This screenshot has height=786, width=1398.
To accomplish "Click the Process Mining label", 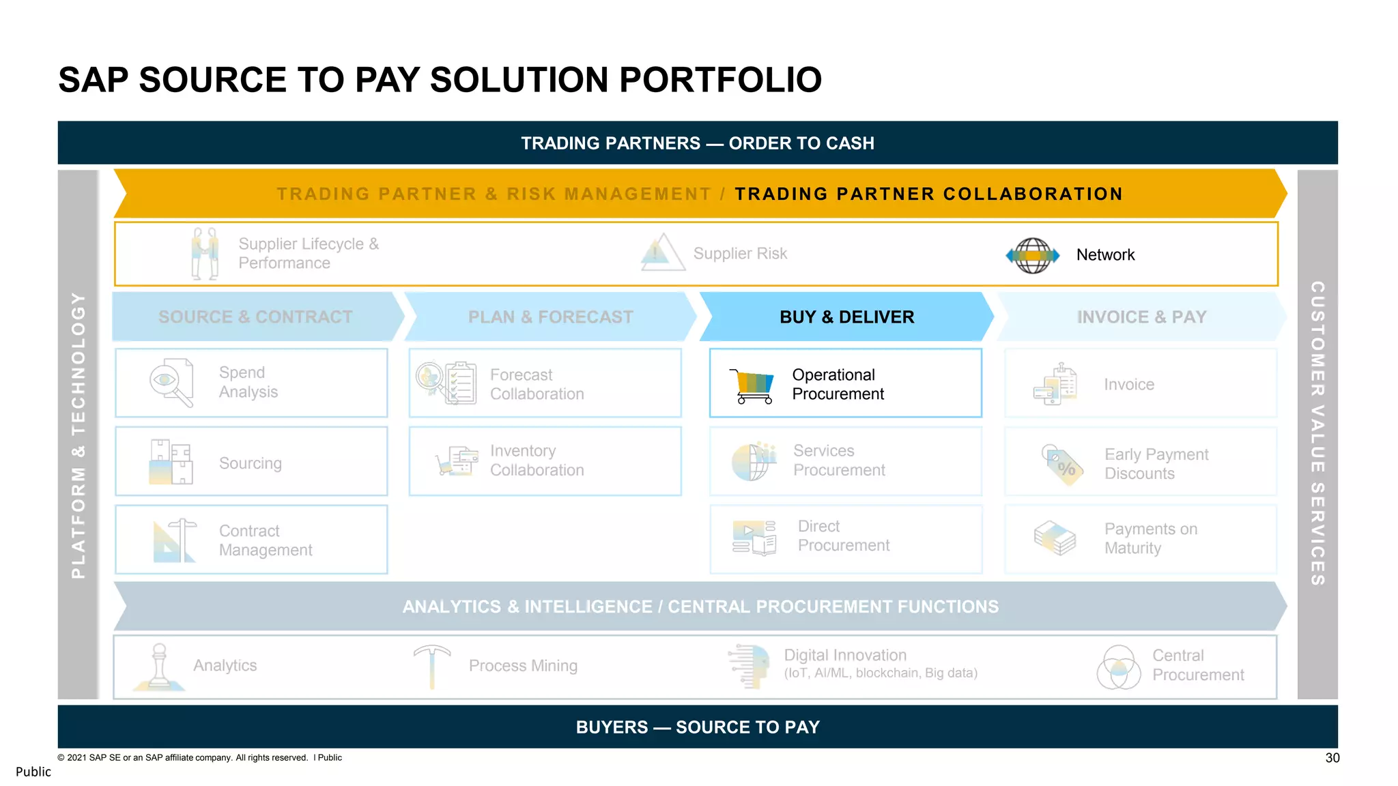I will point(523,665).
